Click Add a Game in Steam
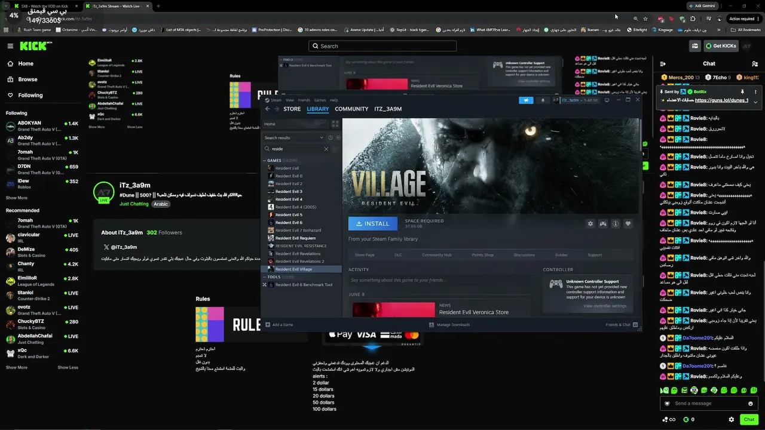Screen dimensions: 765x430 (279, 325)
